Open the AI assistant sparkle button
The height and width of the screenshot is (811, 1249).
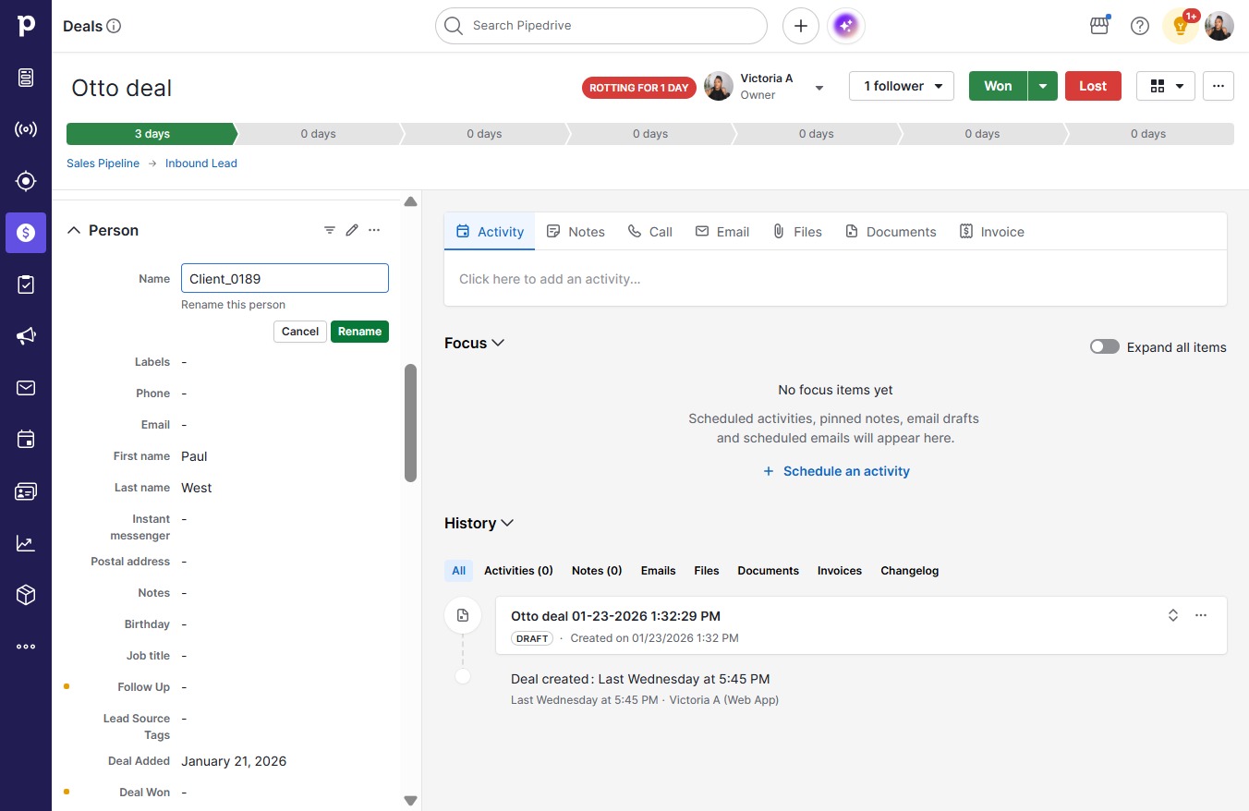click(x=846, y=26)
